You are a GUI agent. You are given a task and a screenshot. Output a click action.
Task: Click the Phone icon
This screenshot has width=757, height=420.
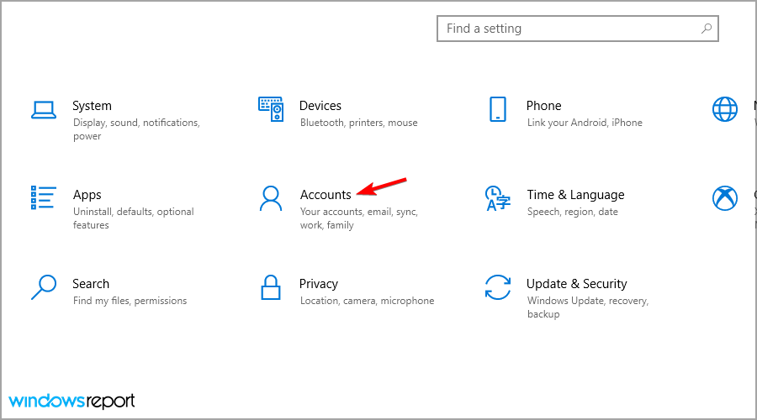(497, 109)
